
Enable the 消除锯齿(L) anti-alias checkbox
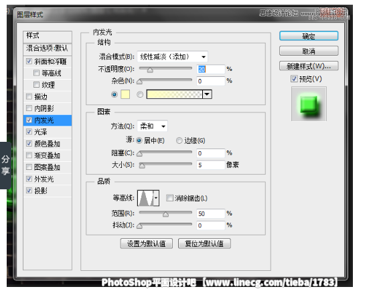[x=169, y=198]
